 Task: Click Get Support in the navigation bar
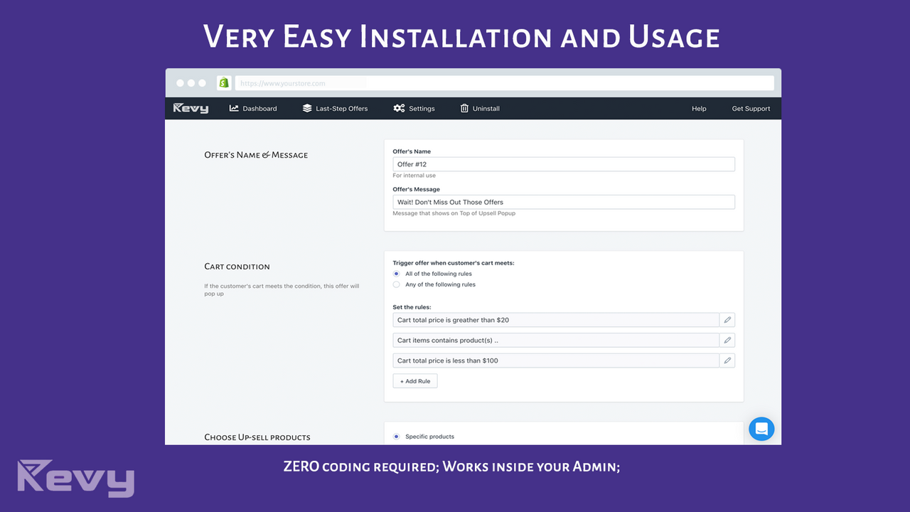point(751,108)
